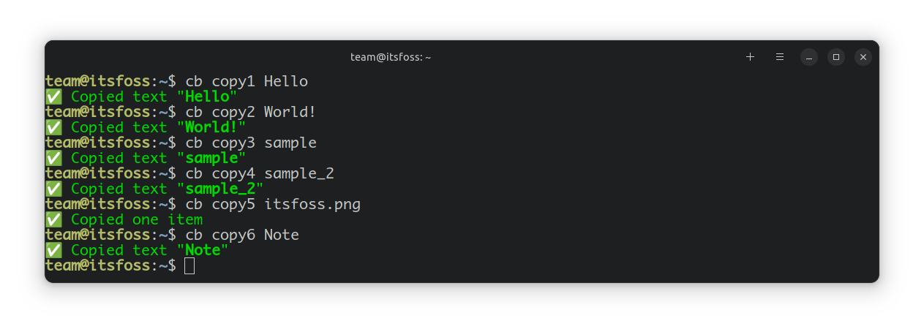Click the green checkmark beside Copied text "Hello"
The height and width of the screenshot is (332, 924).
pyautogui.click(x=53, y=97)
